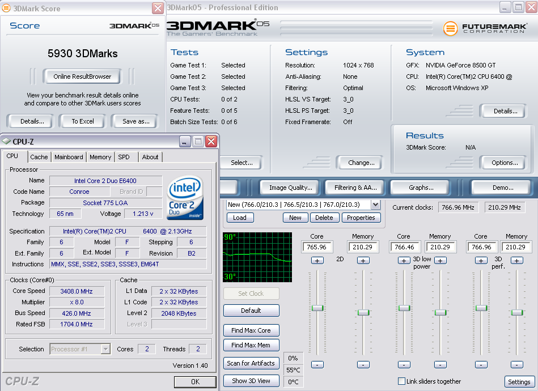Open the clock profile dropdown list
The height and width of the screenshot is (391, 538).
375,205
